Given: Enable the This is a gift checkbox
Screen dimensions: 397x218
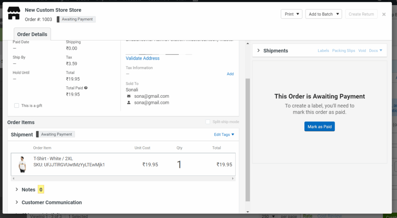Looking at the screenshot, I should coord(17,106).
